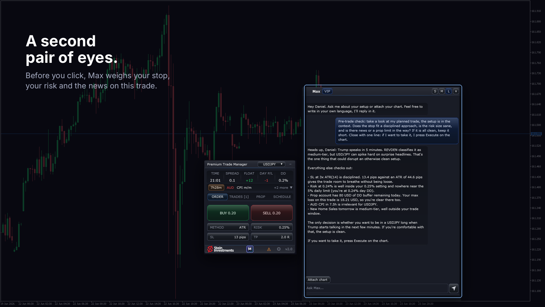Click the Premium Trade Manager title
The height and width of the screenshot is (307, 545).
(x=227, y=164)
